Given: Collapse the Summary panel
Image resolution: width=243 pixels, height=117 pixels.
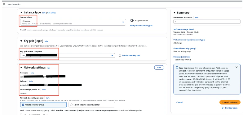Looking at the screenshot, I should click(174, 13).
